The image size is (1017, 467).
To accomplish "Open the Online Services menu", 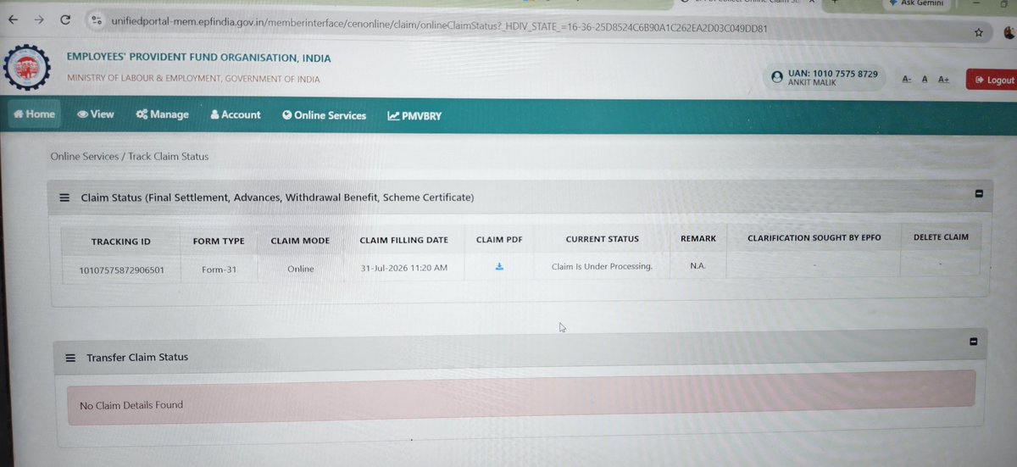I will coord(325,115).
